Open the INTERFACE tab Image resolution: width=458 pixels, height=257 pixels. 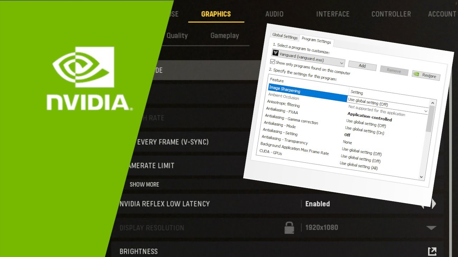click(333, 14)
